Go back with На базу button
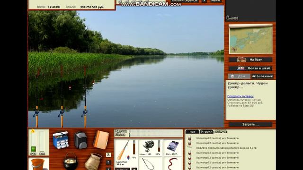The image size is (303, 170). pos(250,59)
